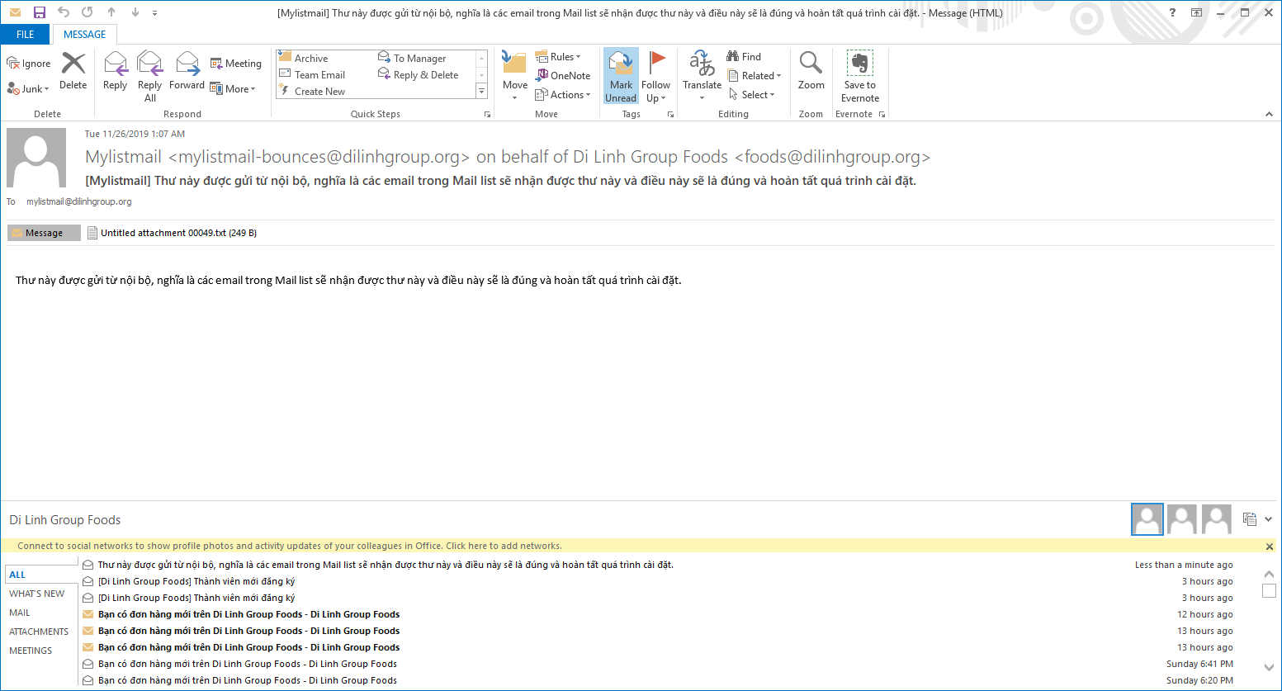This screenshot has width=1282, height=691.
Task: Open the people pane contact list icon
Action: tap(1249, 519)
